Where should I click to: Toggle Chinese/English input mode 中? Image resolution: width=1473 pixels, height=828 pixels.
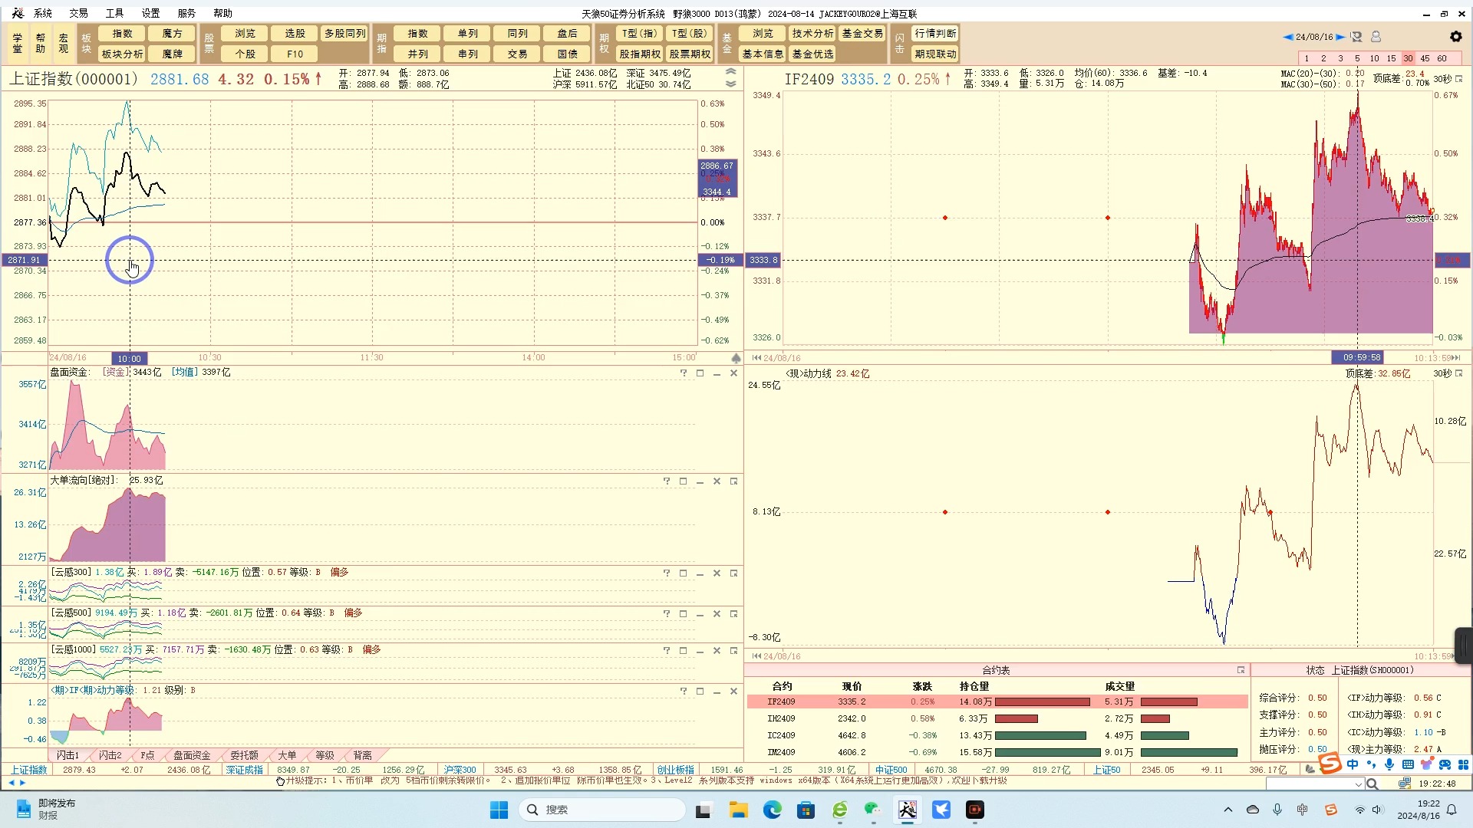click(1353, 764)
